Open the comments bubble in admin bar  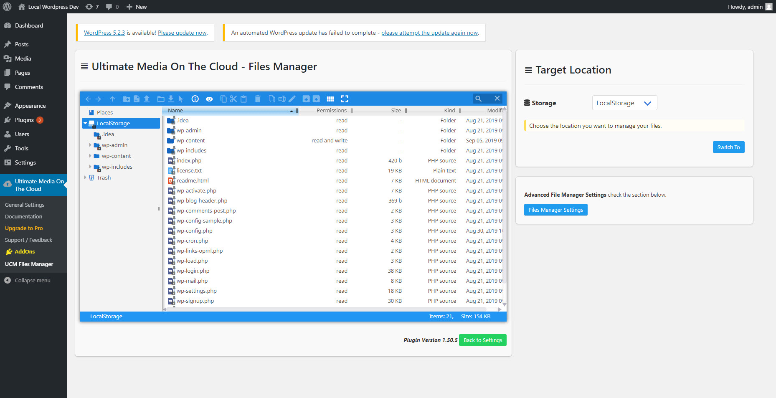[112, 7]
